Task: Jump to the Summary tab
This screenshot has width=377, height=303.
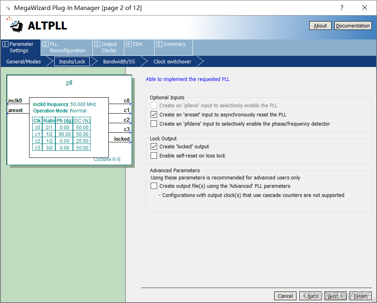Action: [x=173, y=47]
